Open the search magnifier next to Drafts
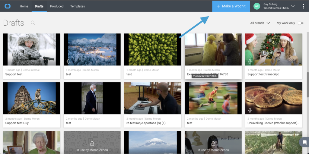This screenshot has width=309, height=154. [33, 23]
